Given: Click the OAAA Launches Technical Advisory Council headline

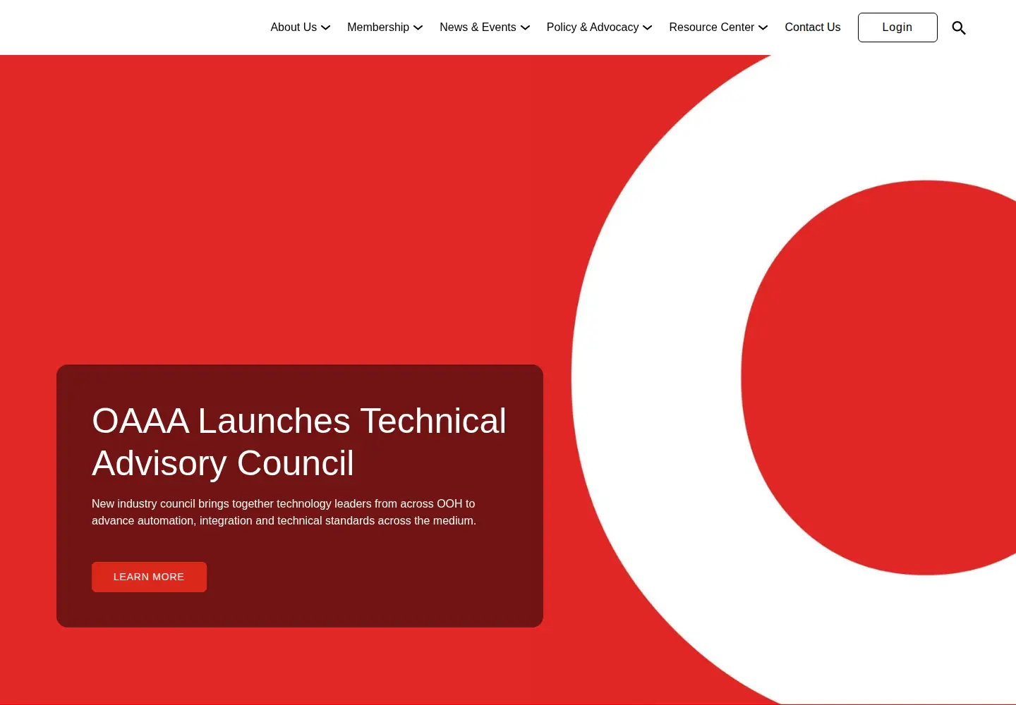Looking at the screenshot, I should pos(299,442).
